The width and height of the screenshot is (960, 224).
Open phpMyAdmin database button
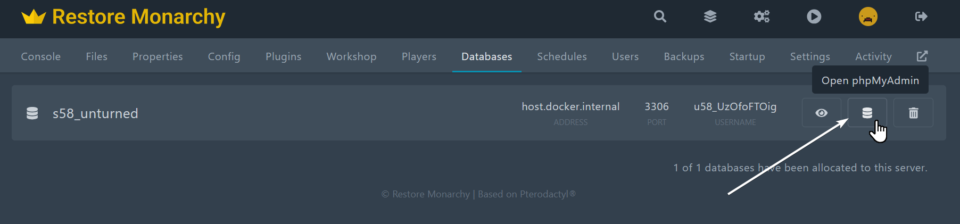pyautogui.click(x=867, y=113)
